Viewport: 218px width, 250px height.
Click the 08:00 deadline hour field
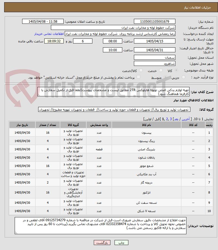tap(113, 41)
